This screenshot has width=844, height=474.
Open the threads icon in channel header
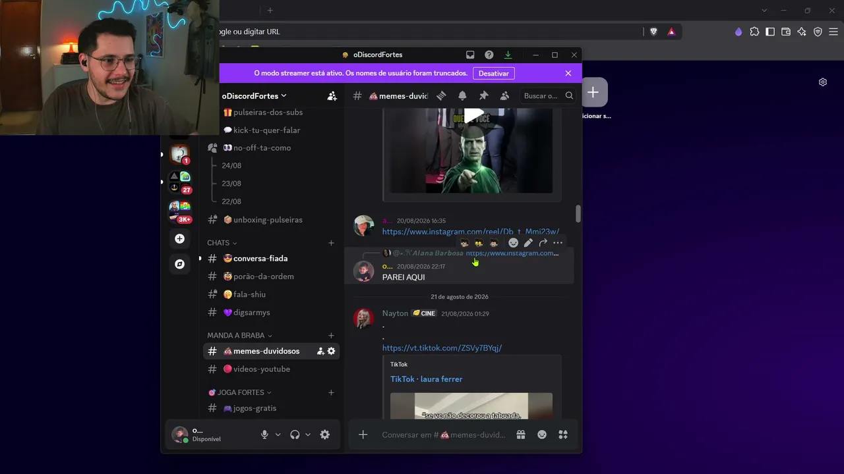(x=441, y=95)
